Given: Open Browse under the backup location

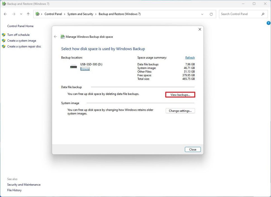Looking at the screenshot, I should pyautogui.click(x=85, y=69).
